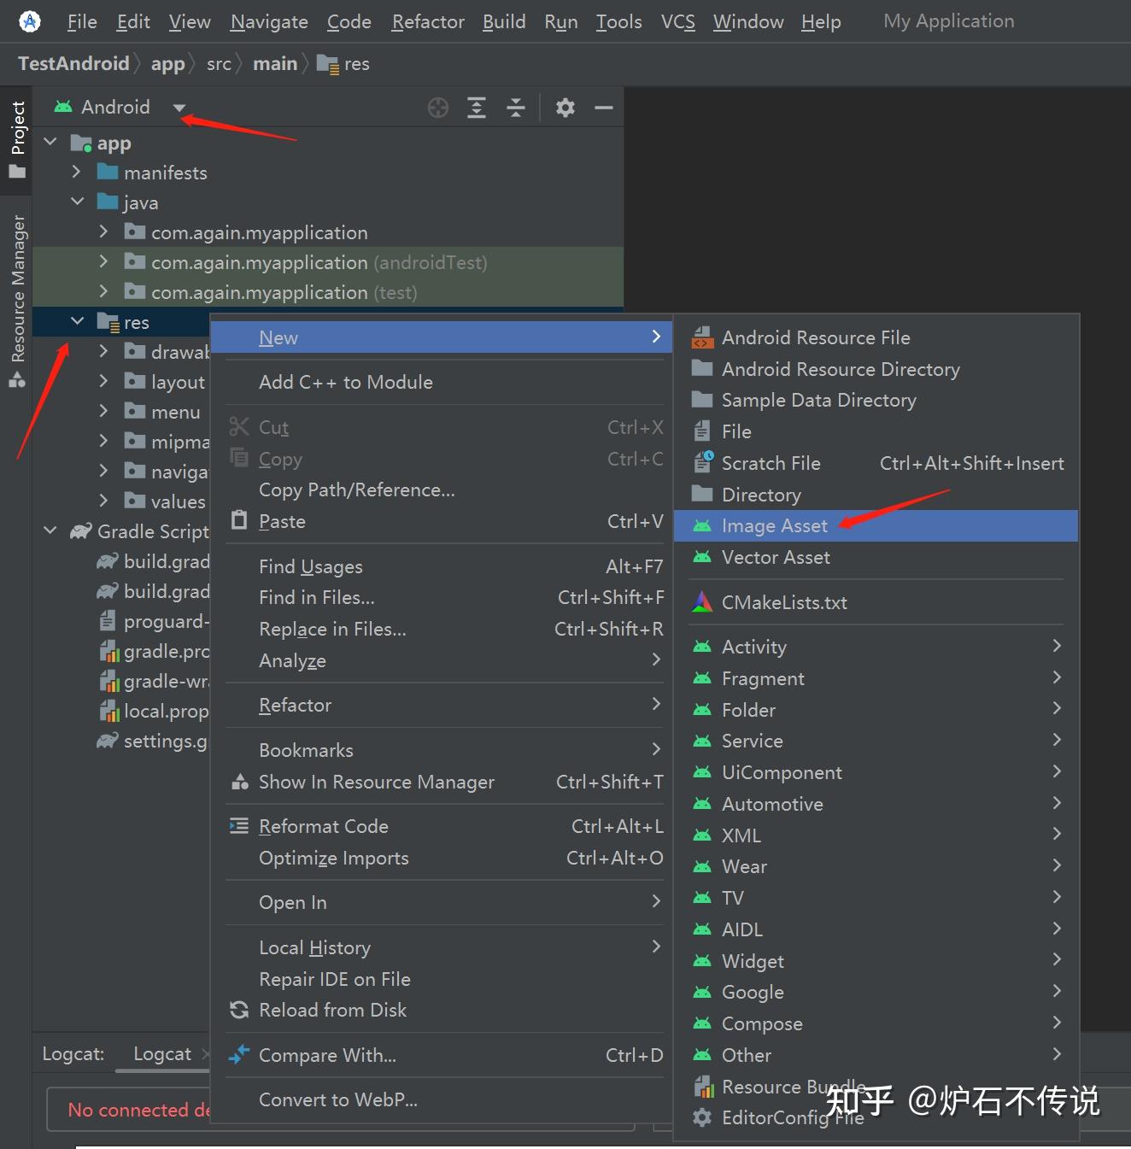Click TestAndroid in the breadcrumb
This screenshot has height=1149, width=1131.
point(73,63)
